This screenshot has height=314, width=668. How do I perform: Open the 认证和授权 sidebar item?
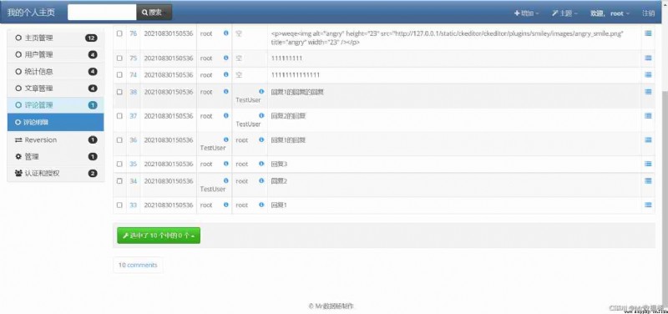pos(56,174)
